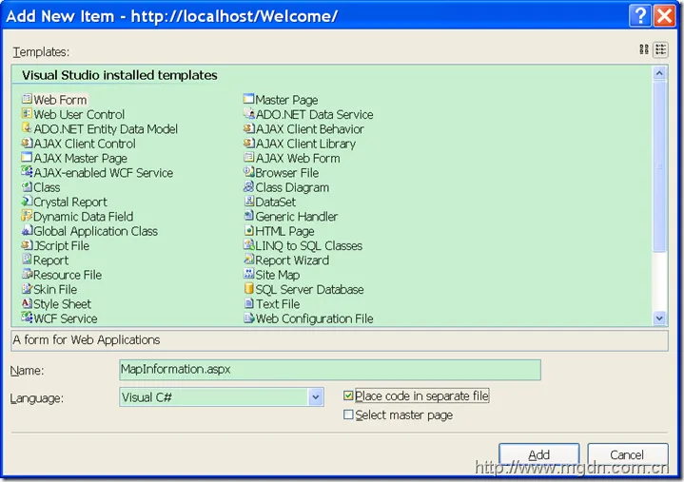Pick the Text File icon
Image resolution: width=684 pixels, height=482 pixels.
[x=248, y=303]
